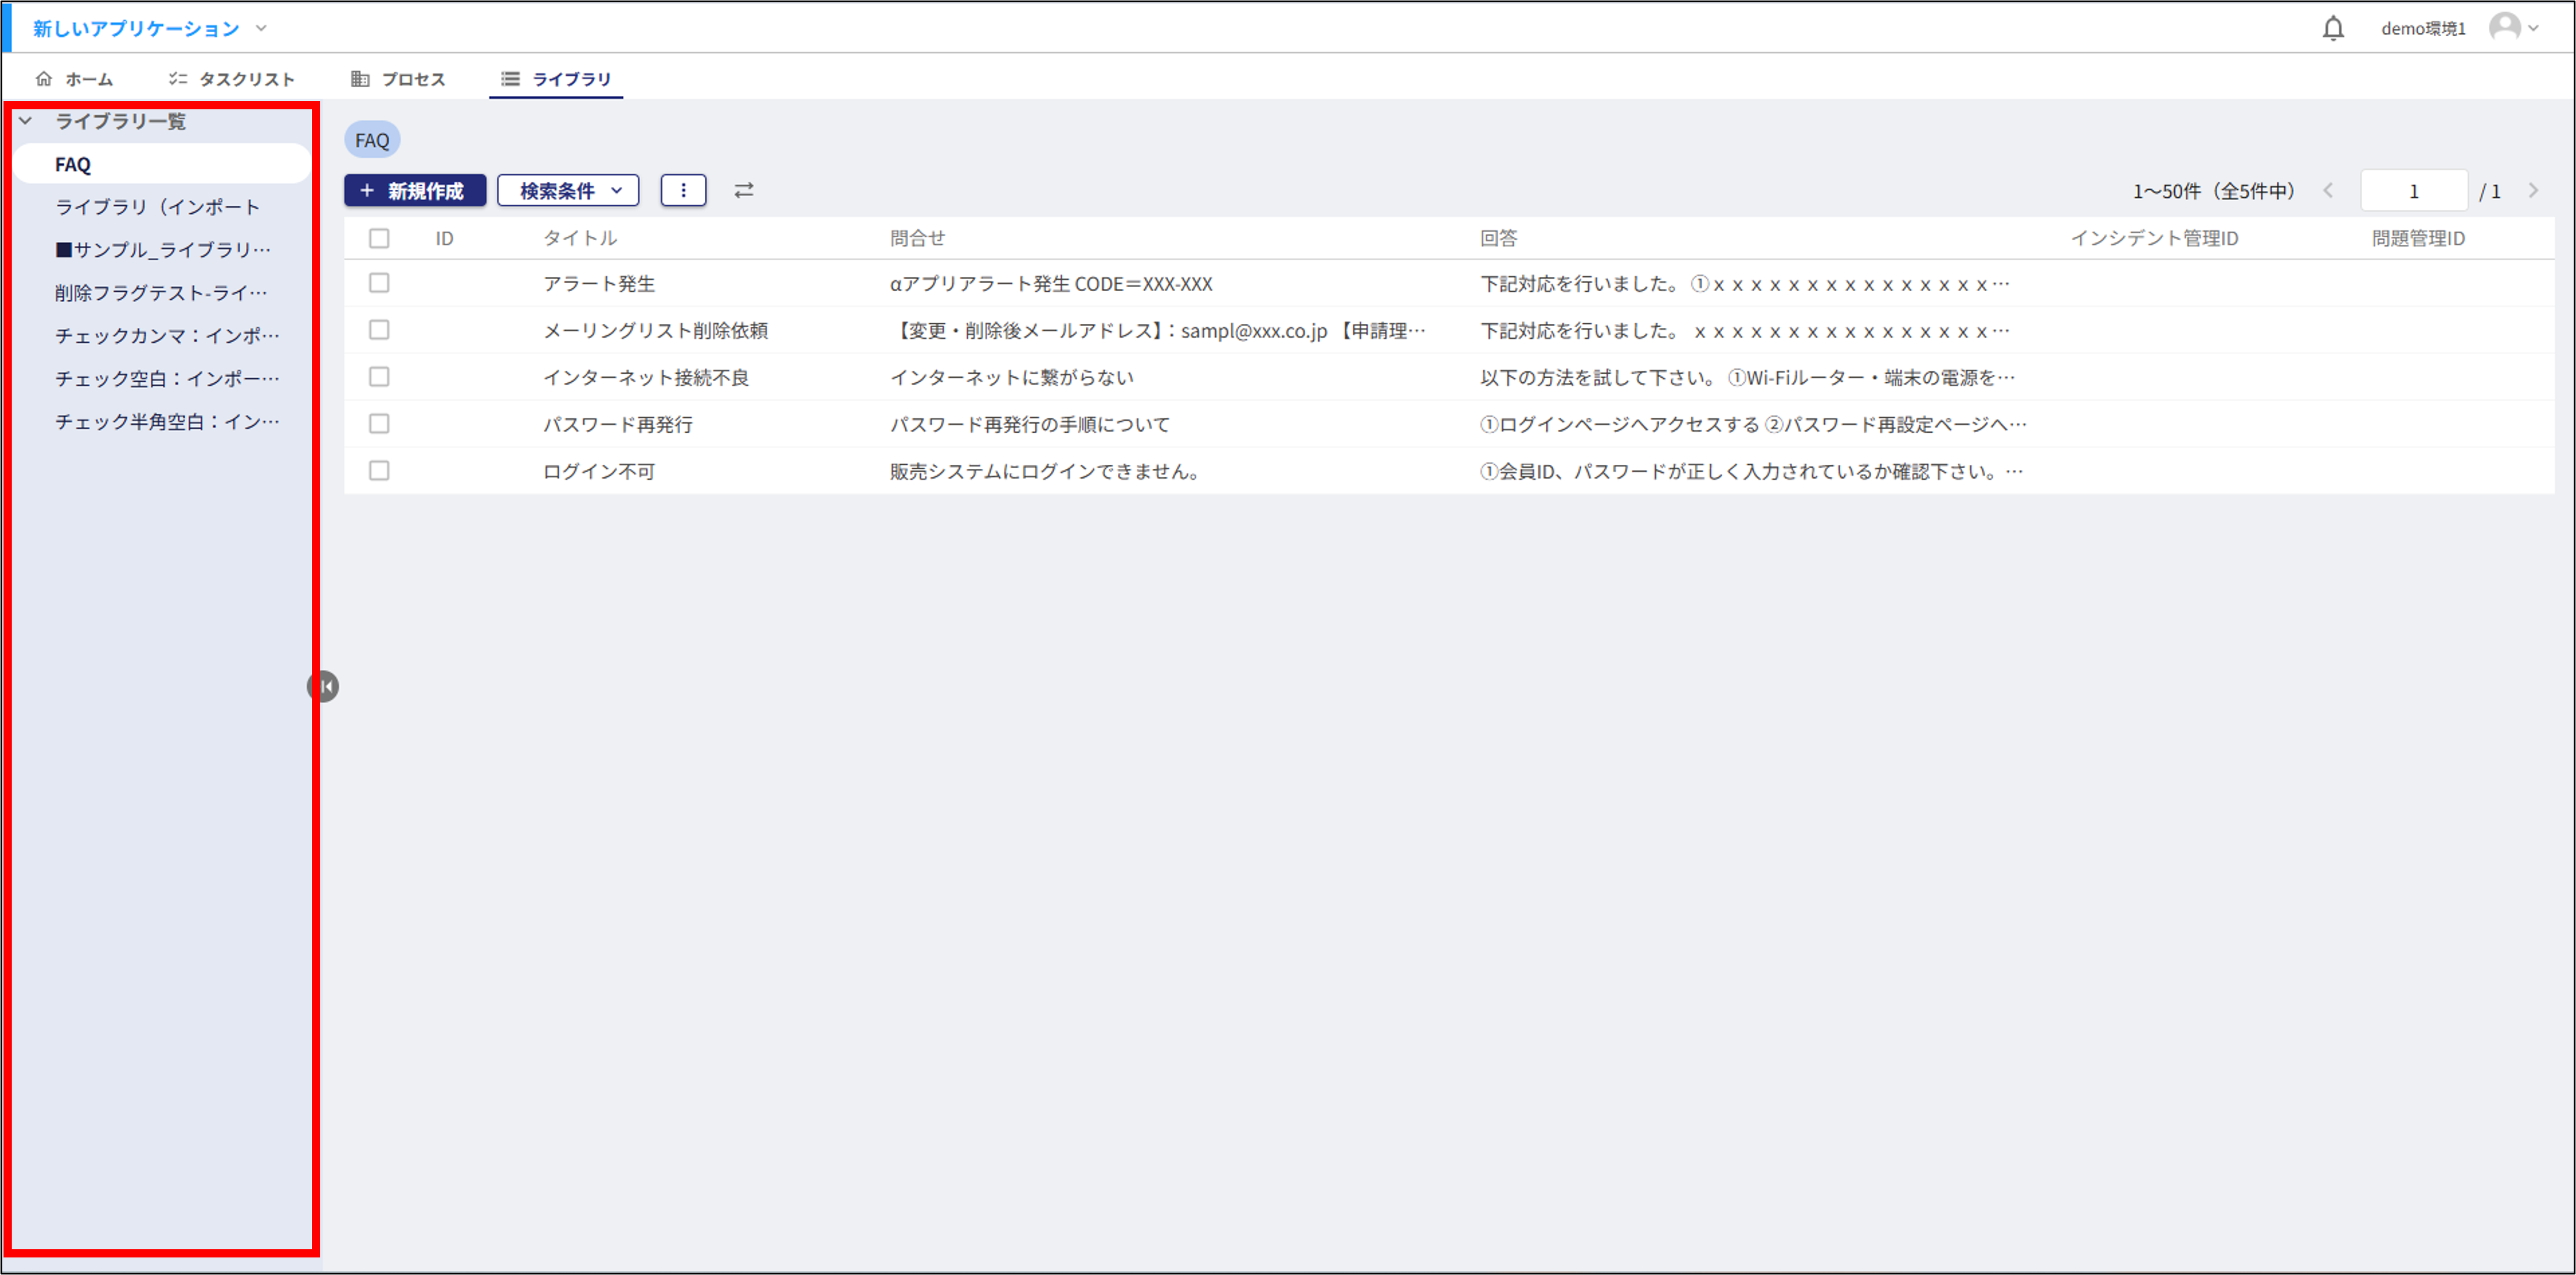Open the notification bell
Image resolution: width=2576 pixels, height=1275 pixels.
(2333, 27)
